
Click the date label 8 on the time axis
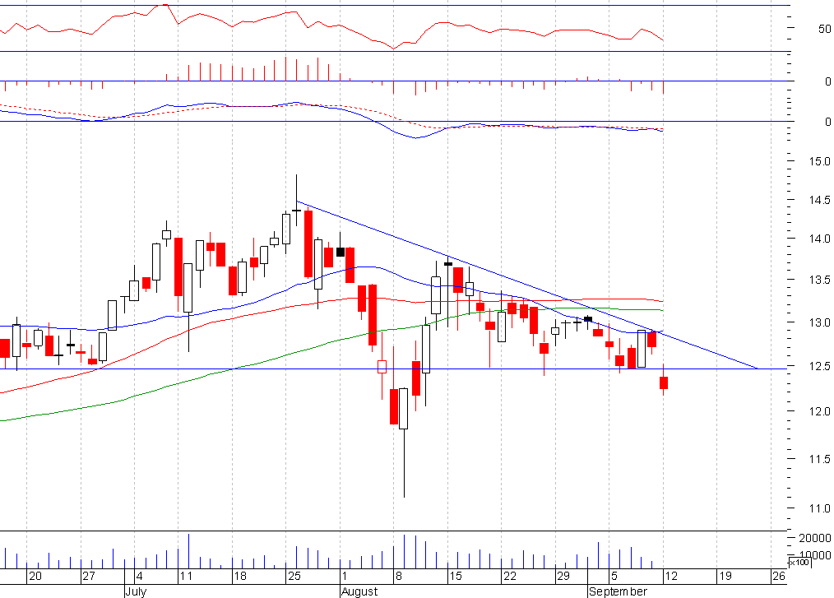pyautogui.click(x=399, y=576)
